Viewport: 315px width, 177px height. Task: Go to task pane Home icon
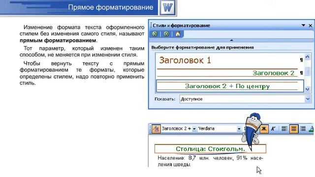click(x=178, y=34)
